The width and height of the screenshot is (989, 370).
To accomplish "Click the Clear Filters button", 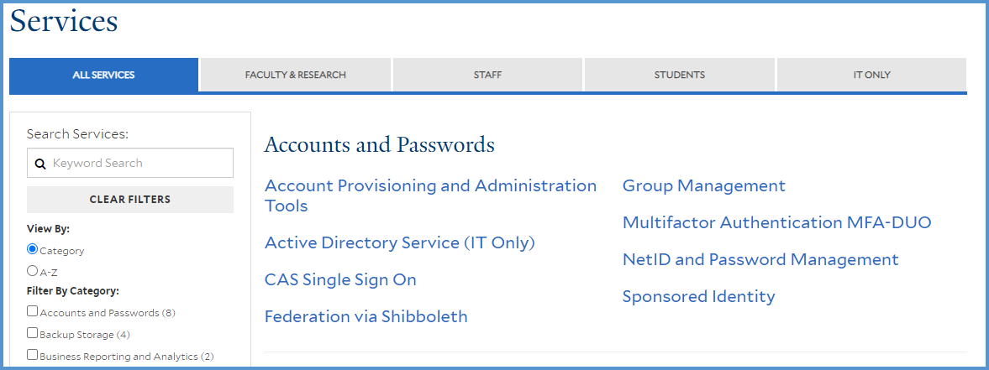I will (x=130, y=200).
